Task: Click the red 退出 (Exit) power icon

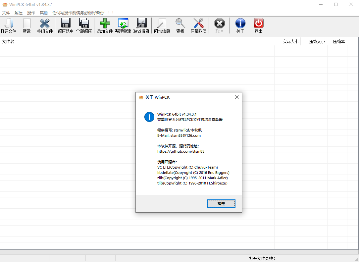Action: [x=258, y=24]
